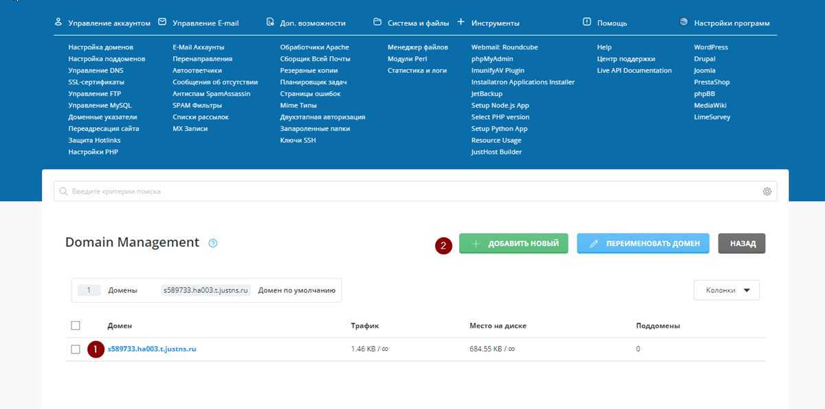Open Система и файлы menu heading
Image resolution: width=825 pixels, height=409 pixels.
tap(418, 23)
